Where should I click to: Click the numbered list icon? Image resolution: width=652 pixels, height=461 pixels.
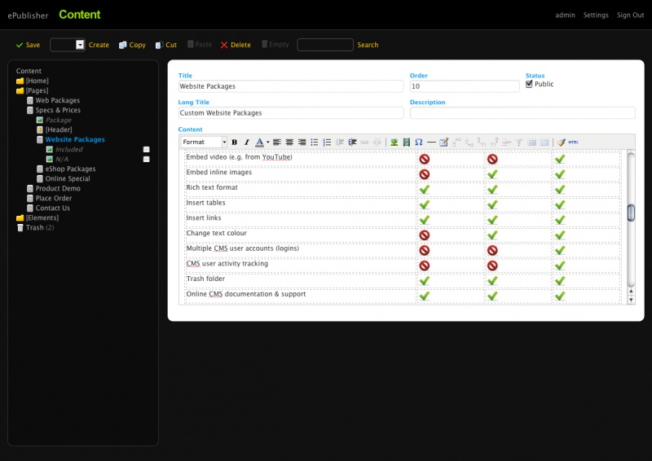(327, 143)
